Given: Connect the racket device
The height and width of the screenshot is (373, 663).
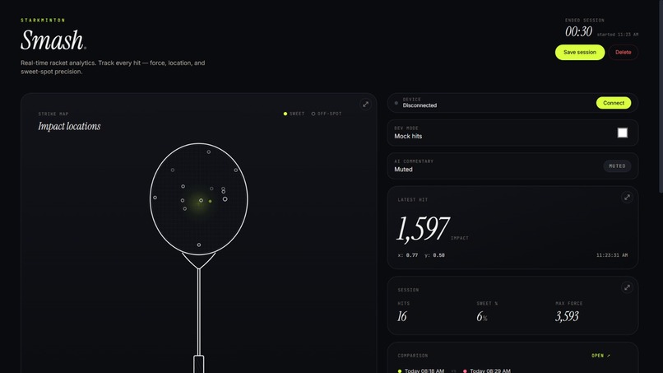Looking at the screenshot, I should pos(614,103).
